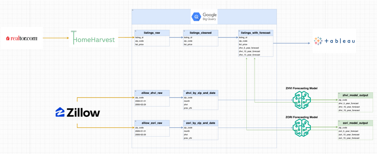Select list_price row in listings_cleaned
377x154 pixels.
click(x=201, y=44)
